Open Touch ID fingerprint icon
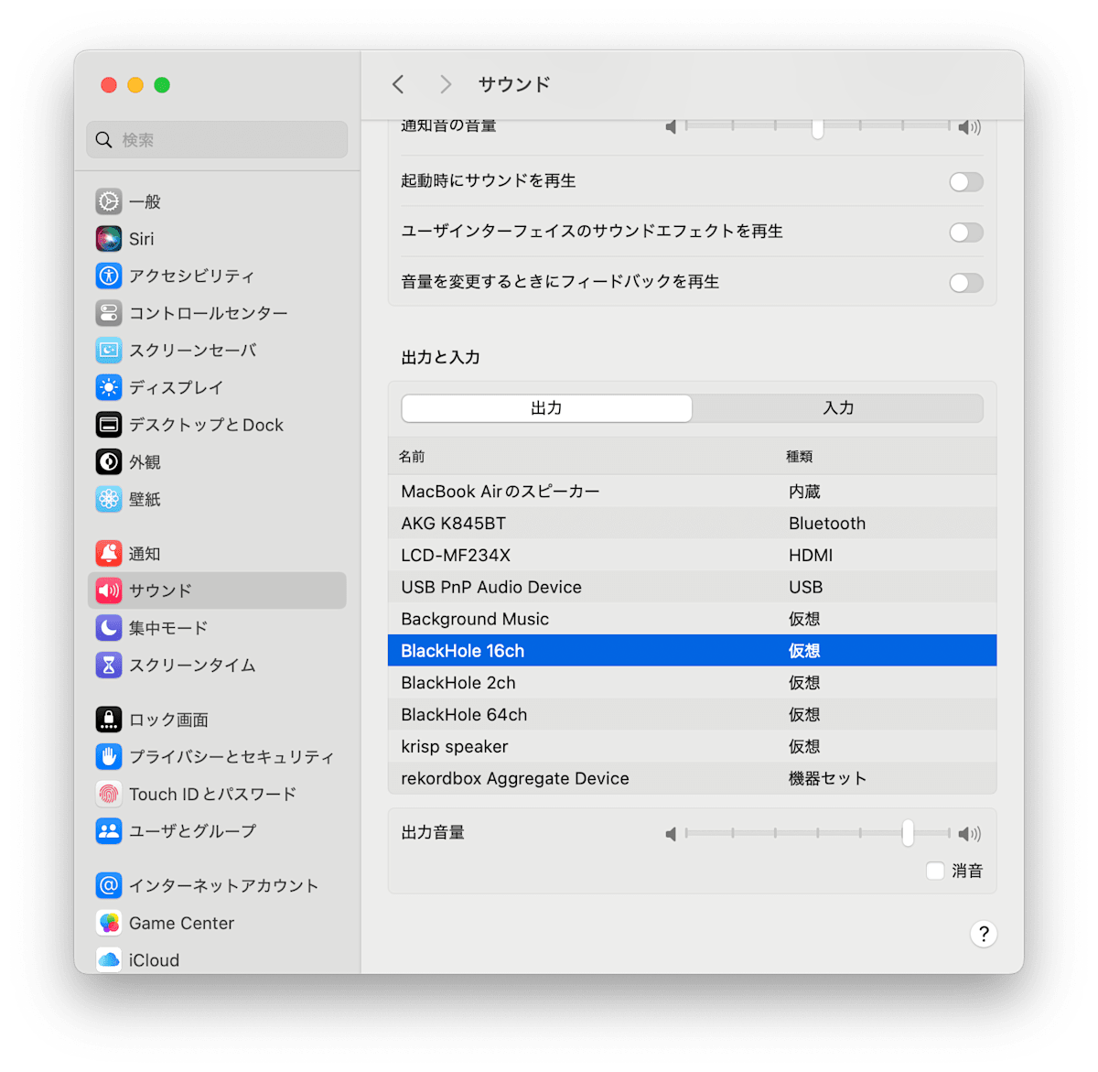1098x1072 pixels. 109,794
